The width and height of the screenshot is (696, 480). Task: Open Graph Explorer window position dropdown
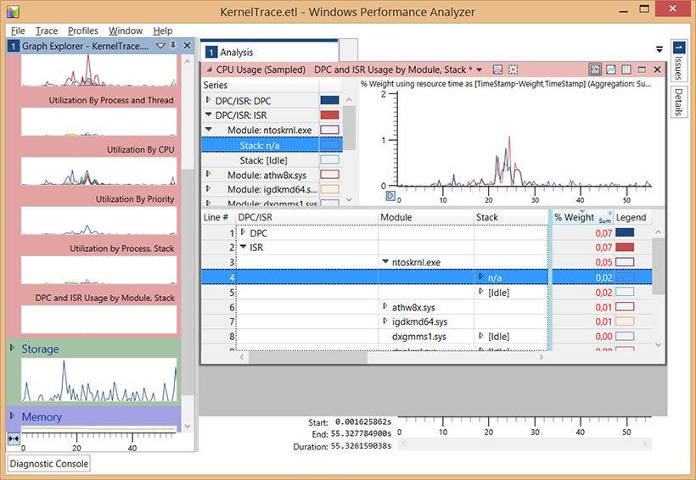(x=160, y=46)
